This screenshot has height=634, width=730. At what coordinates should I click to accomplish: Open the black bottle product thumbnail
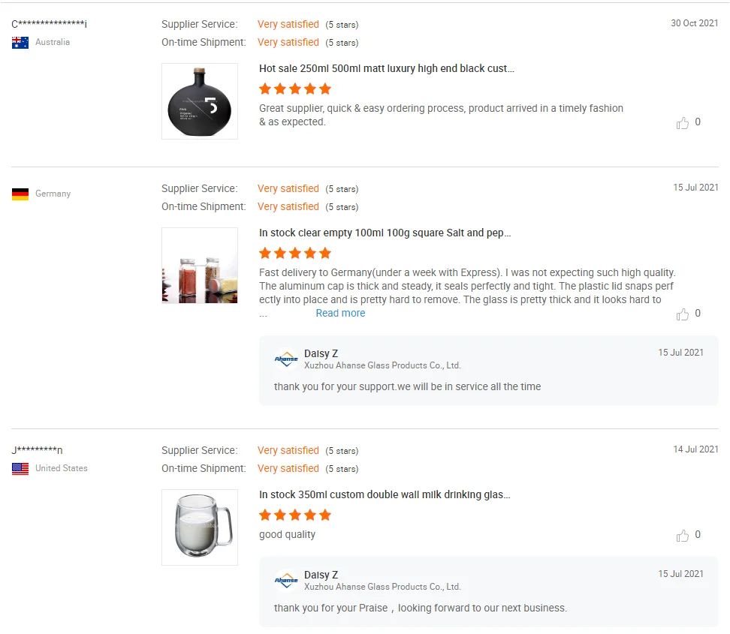click(x=200, y=101)
